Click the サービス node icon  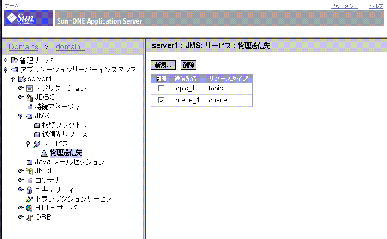[x=37, y=144]
